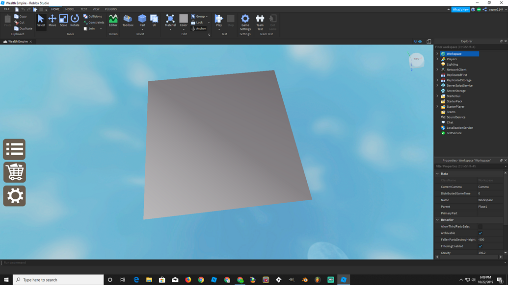The width and height of the screenshot is (508, 285).
Task: Click the shopping cart button in viewport
Action: coord(14,172)
